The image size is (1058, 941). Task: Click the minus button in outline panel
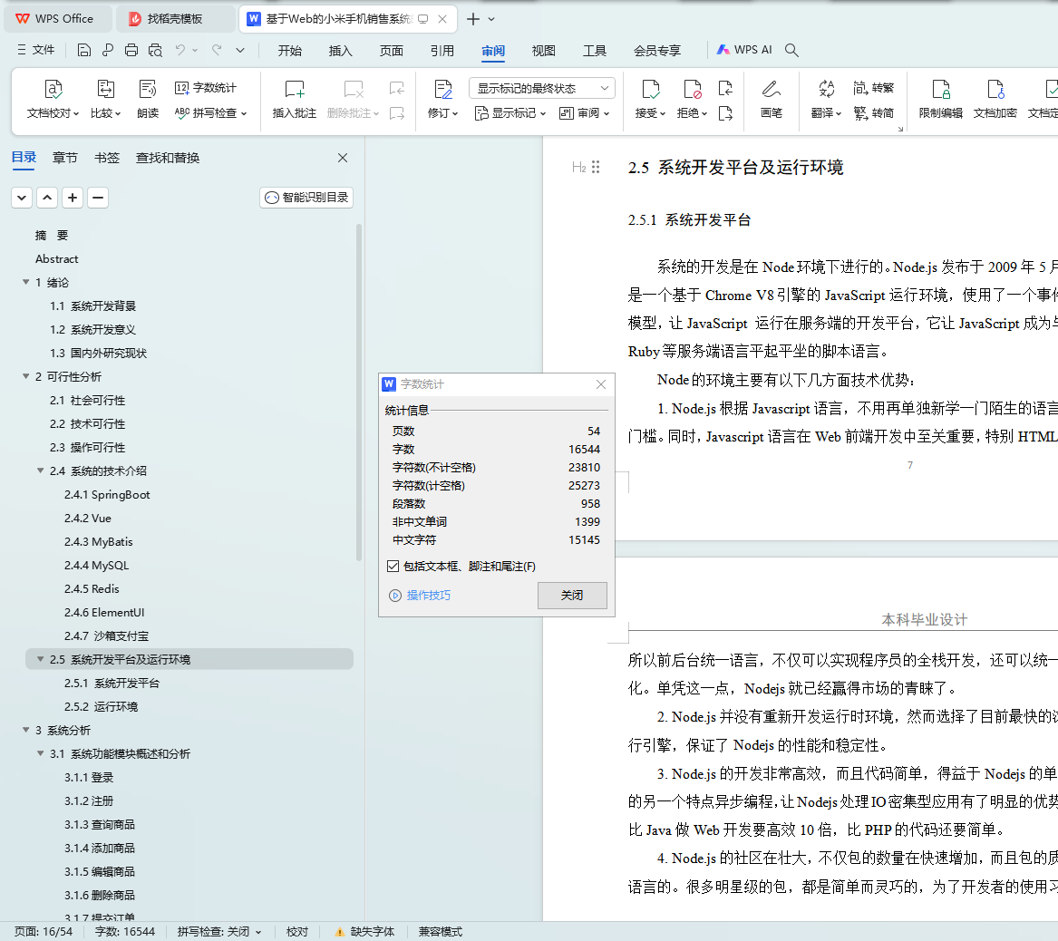pyautogui.click(x=98, y=198)
